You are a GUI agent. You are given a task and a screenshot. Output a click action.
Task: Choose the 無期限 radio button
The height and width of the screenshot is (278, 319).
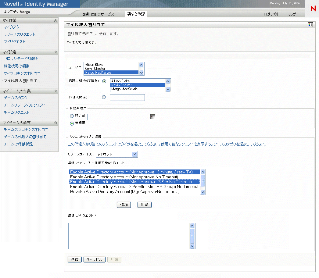(x=72, y=123)
